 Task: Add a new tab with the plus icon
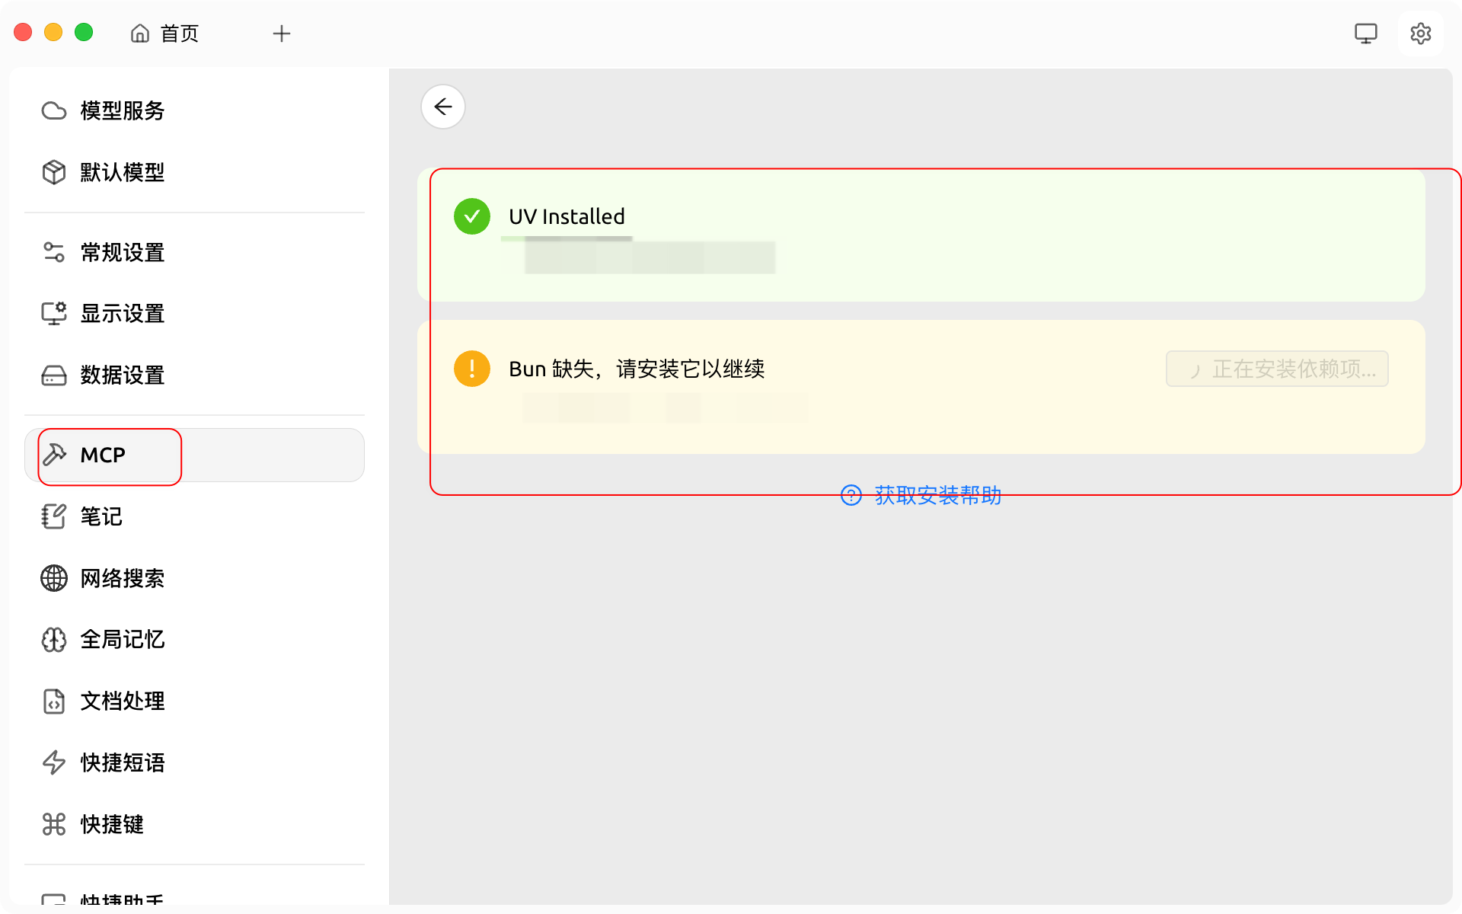point(282,34)
